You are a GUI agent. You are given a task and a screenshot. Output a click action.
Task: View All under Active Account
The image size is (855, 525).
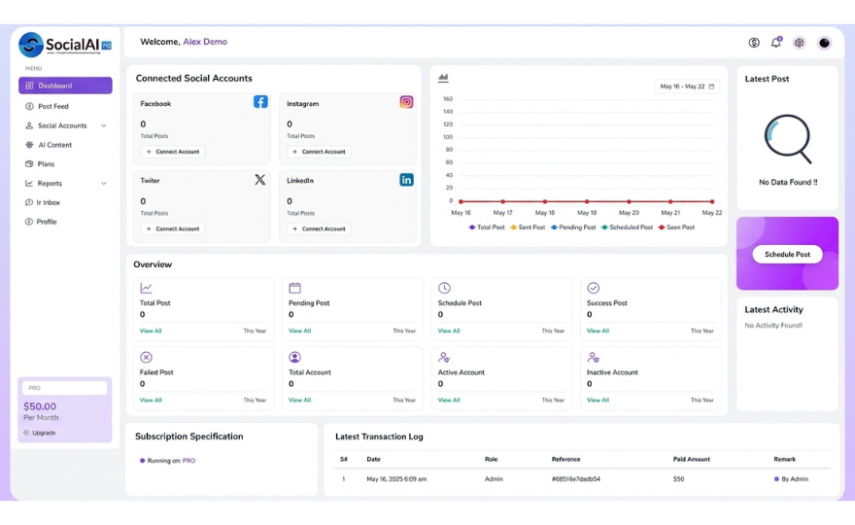449,400
